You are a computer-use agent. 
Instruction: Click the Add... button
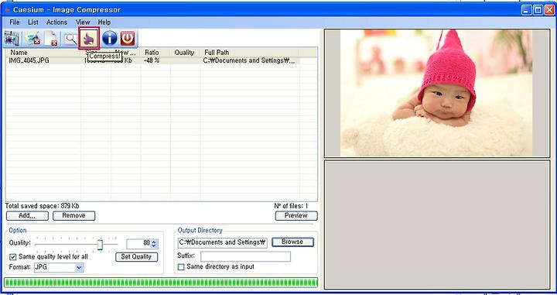[27, 215]
